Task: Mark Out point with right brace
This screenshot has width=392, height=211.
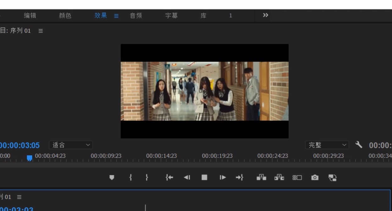Action: coord(147,177)
